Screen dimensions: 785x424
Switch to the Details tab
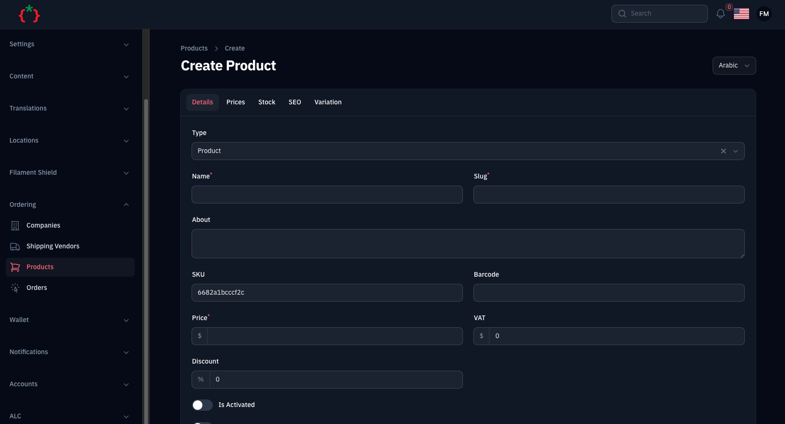[202, 102]
